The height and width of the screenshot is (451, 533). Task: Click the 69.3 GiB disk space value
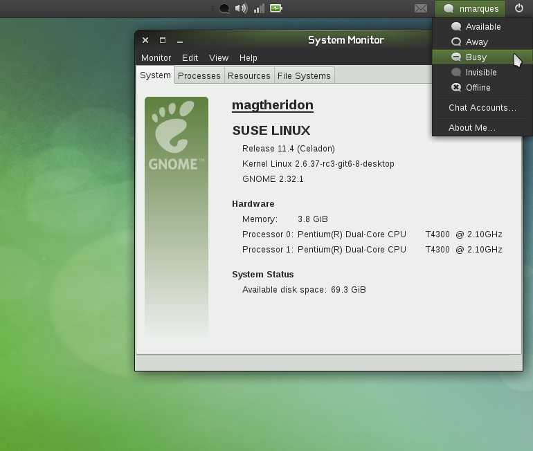(348, 290)
